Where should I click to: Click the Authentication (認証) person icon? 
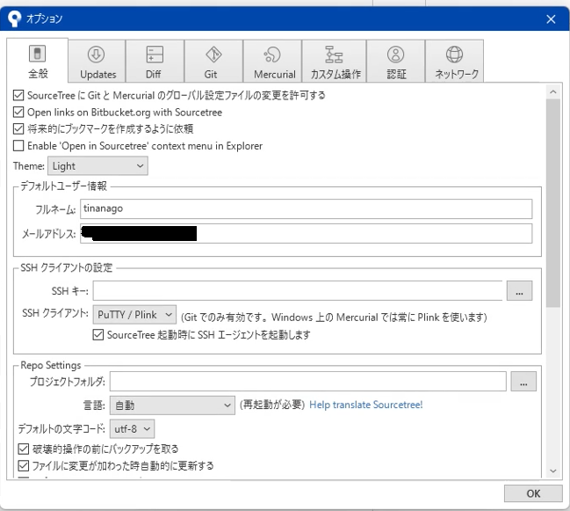[395, 55]
